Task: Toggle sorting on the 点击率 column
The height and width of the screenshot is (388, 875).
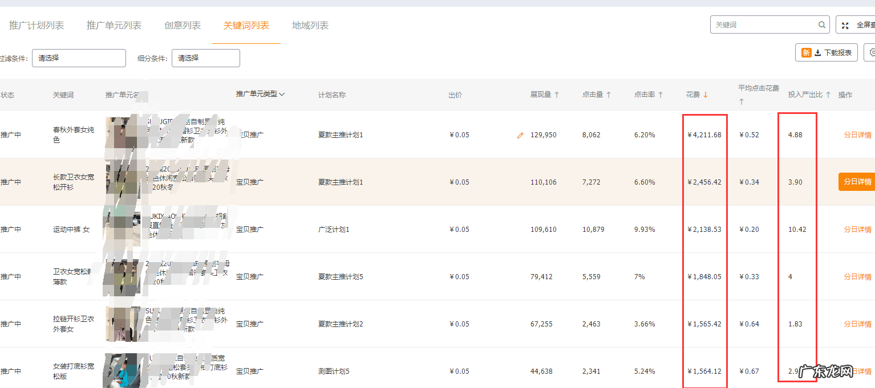Action: (659, 95)
